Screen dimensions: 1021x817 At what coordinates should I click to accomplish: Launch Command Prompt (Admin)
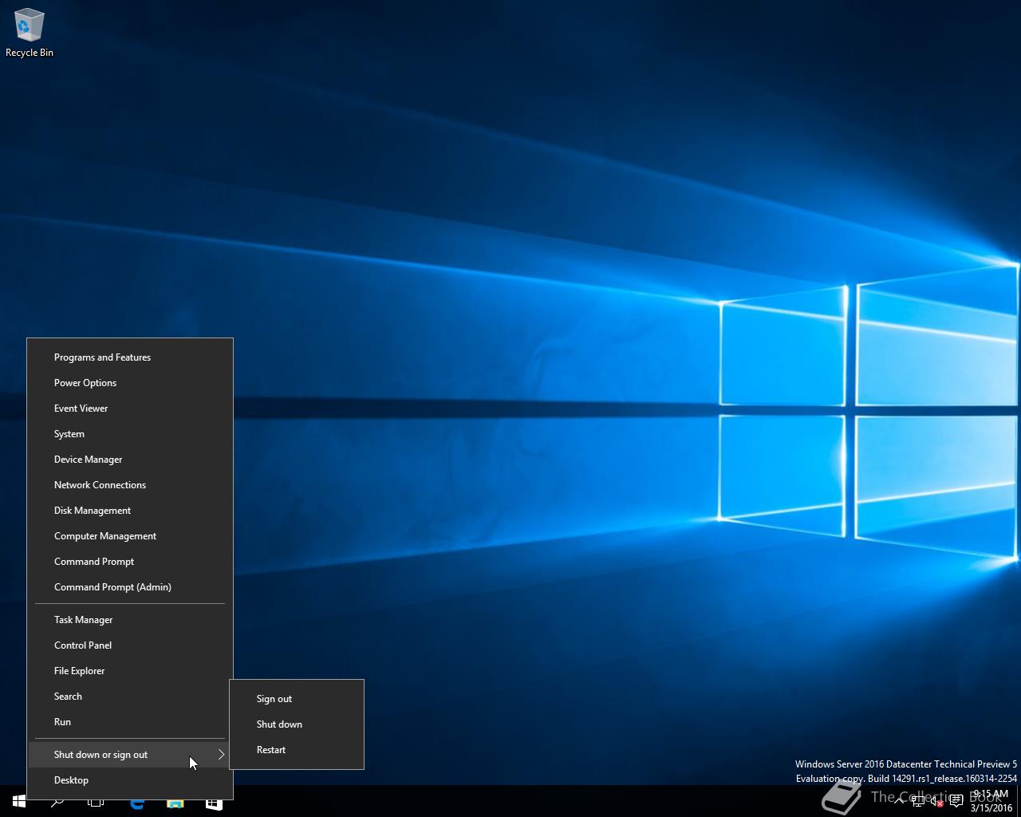click(x=130, y=587)
